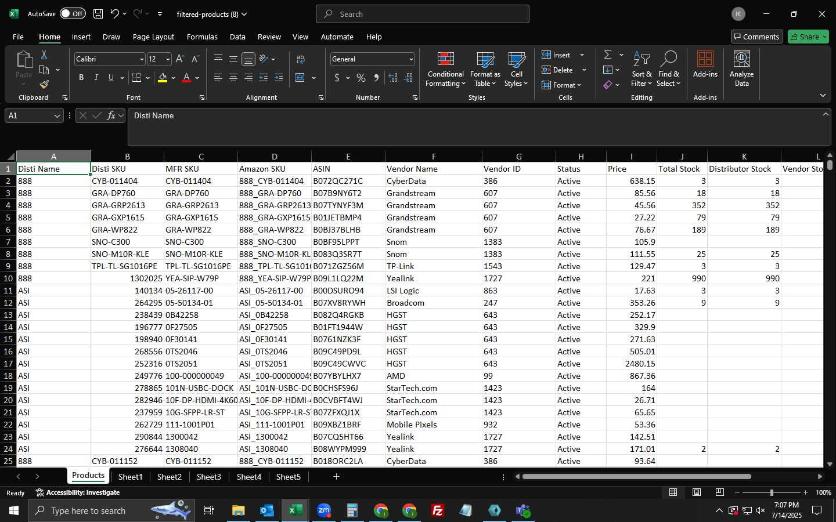Expand the Name Box dropdown arrow

[57, 115]
